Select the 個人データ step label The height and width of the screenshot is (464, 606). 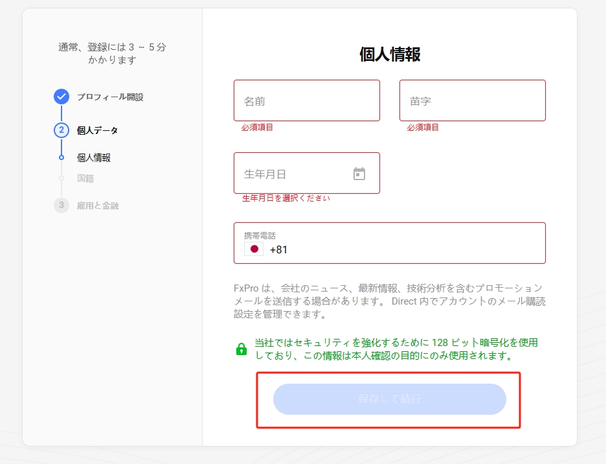[98, 130]
